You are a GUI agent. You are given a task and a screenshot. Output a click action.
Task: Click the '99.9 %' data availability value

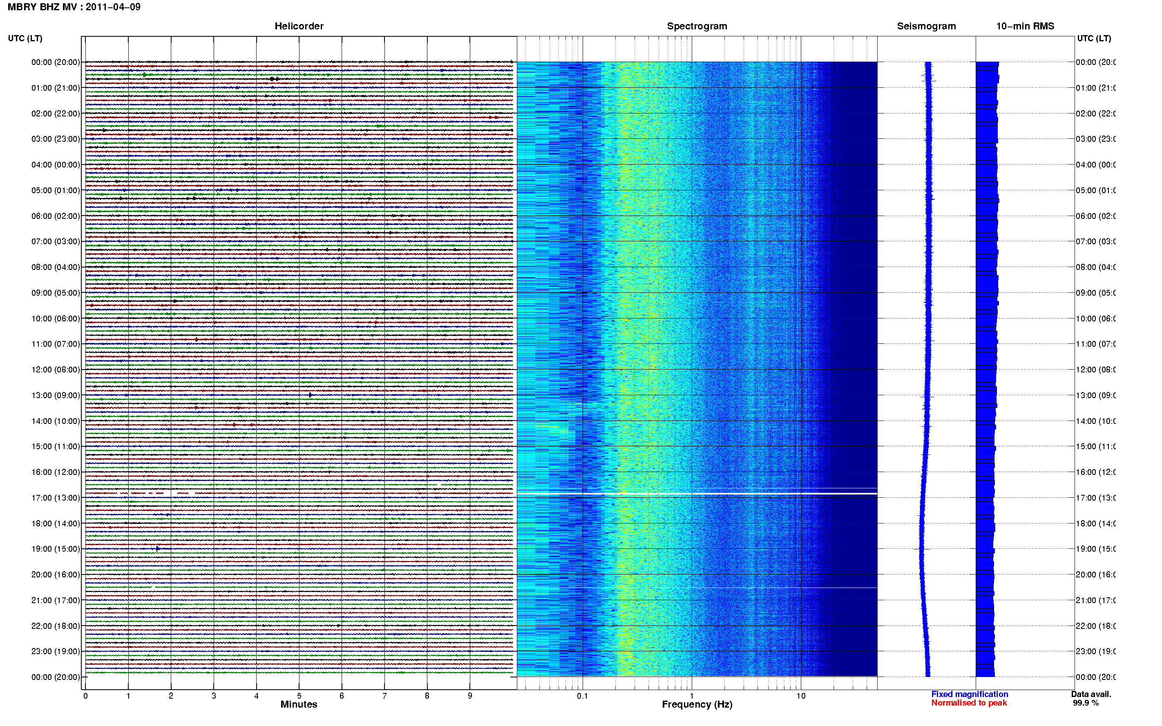tap(1086, 703)
